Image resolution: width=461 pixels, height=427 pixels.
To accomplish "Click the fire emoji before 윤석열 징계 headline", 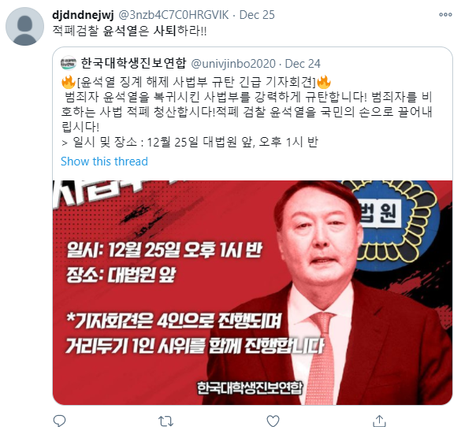I will tap(69, 82).
